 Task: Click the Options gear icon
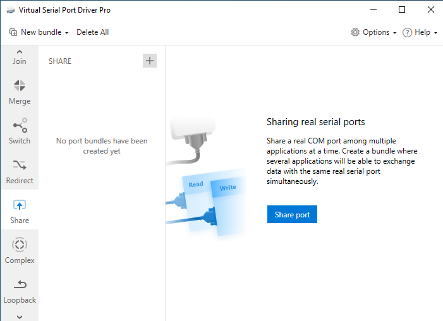[355, 32]
